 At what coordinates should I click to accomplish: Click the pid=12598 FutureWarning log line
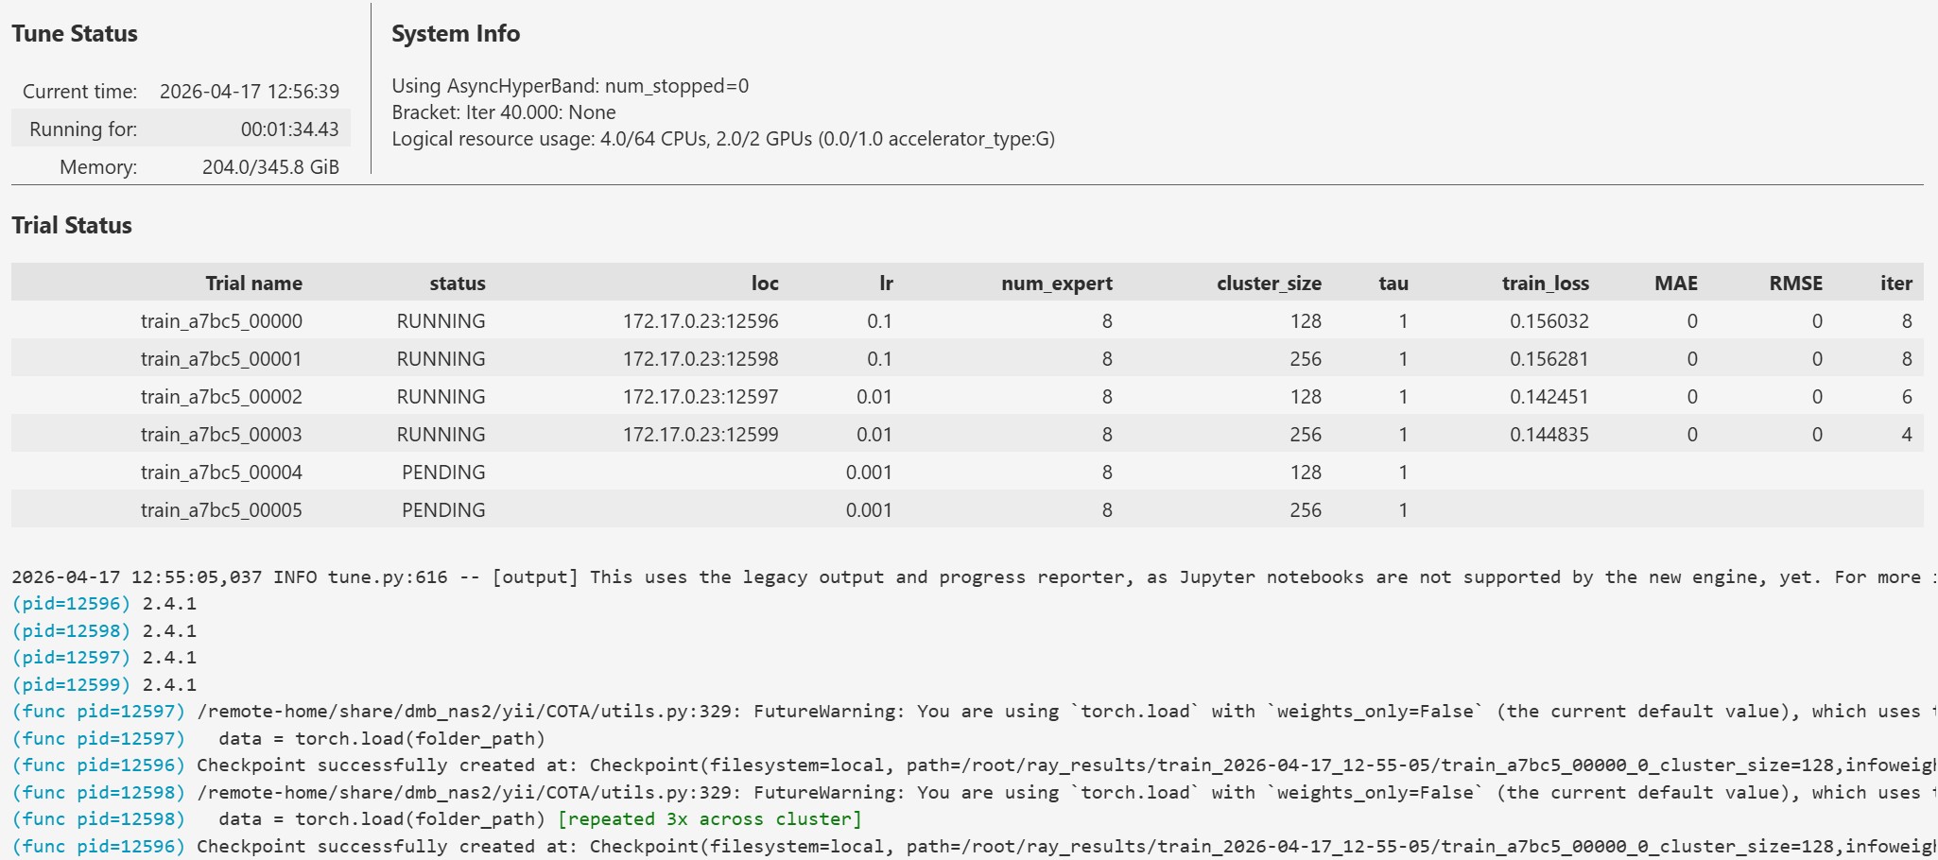tap(974, 793)
